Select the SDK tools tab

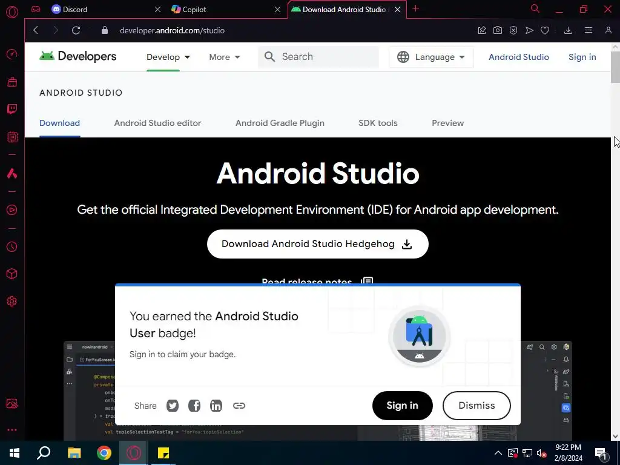click(x=378, y=123)
